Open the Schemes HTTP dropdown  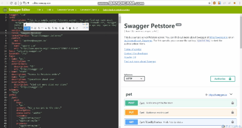tap(134, 79)
